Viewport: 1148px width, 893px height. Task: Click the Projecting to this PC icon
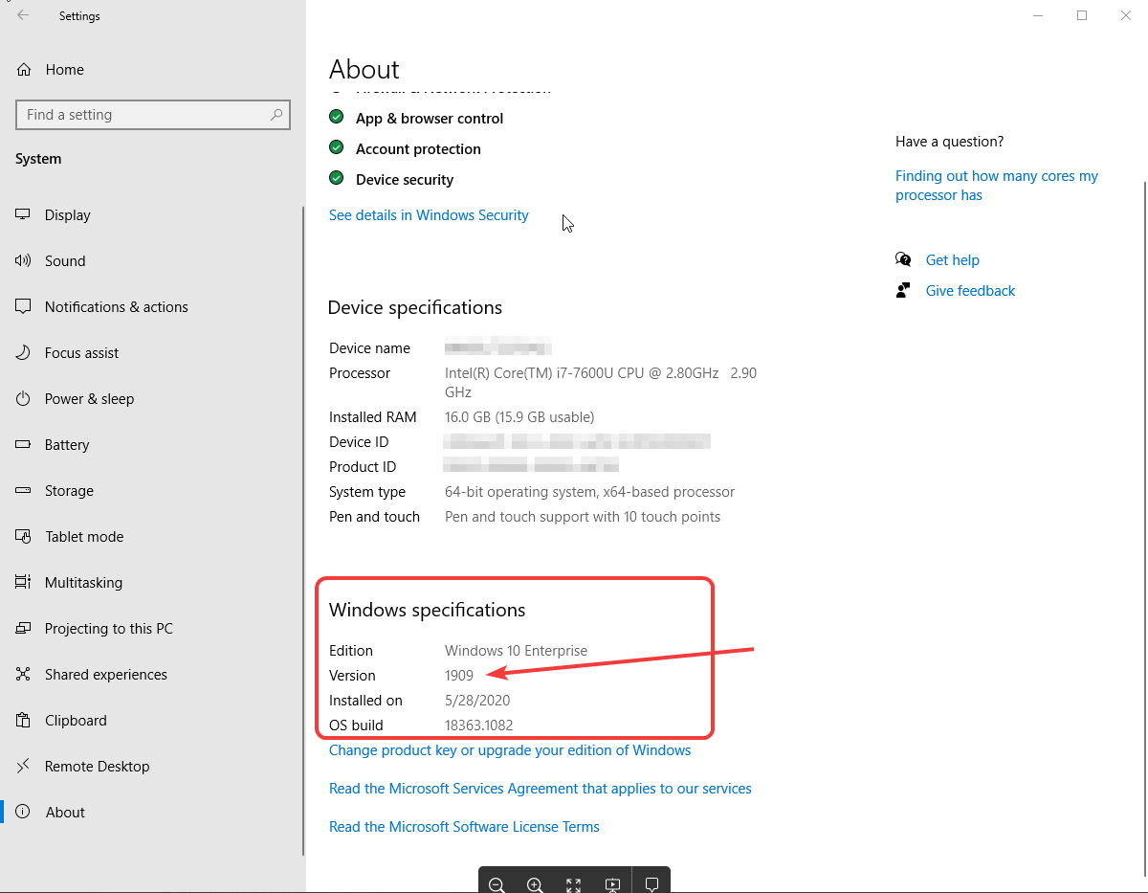click(x=24, y=629)
